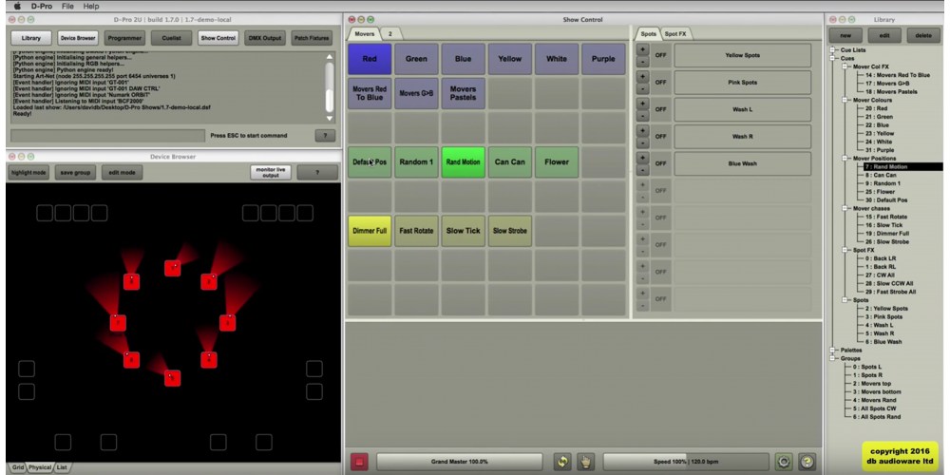The width and height of the screenshot is (950, 475).
Task: Toggle the OFF state for Yellow Spots
Action: coord(660,55)
